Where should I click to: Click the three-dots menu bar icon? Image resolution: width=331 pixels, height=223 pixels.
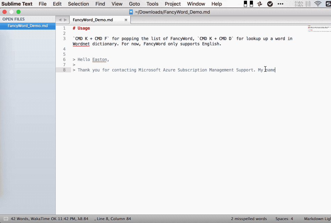click(280, 3)
